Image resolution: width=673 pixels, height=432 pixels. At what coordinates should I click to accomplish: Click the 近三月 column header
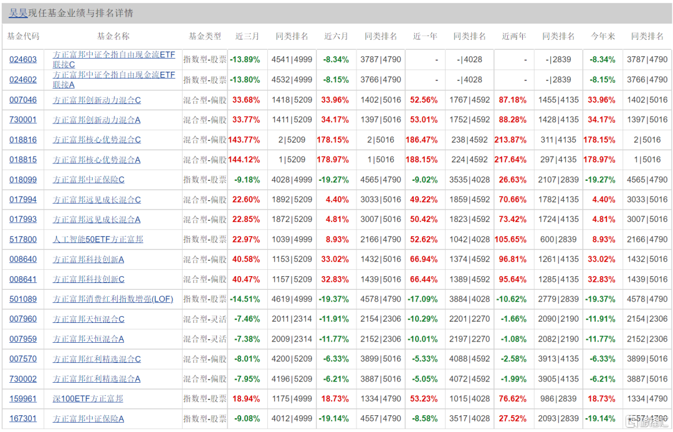point(247,37)
